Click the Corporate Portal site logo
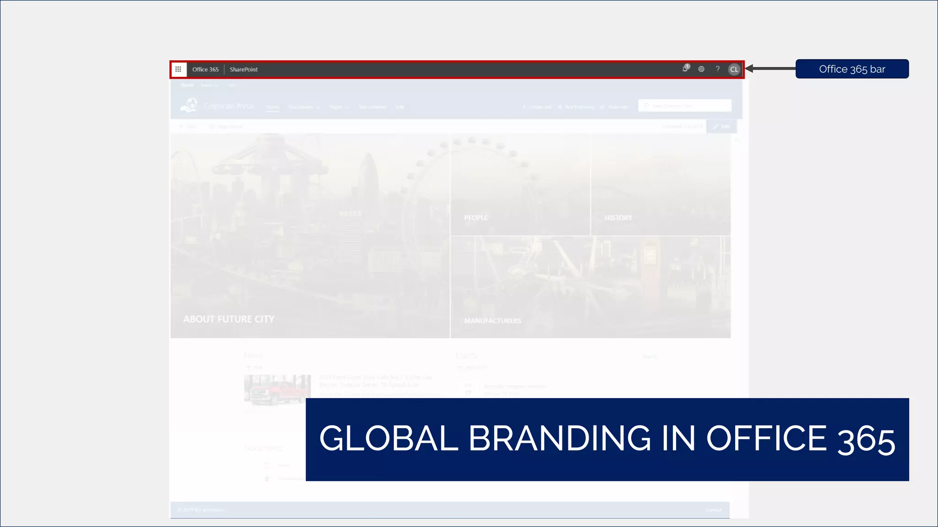The image size is (938, 527). pyautogui.click(x=189, y=105)
